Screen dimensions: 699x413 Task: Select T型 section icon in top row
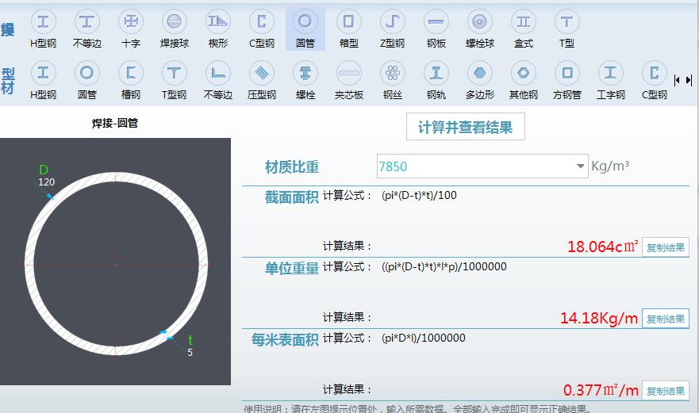click(566, 21)
